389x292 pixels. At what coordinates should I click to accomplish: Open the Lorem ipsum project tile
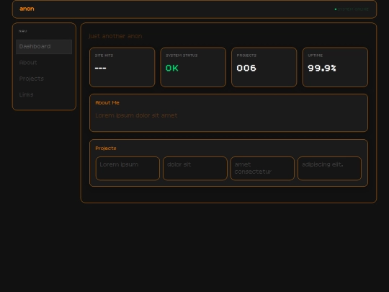[x=128, y=168]
